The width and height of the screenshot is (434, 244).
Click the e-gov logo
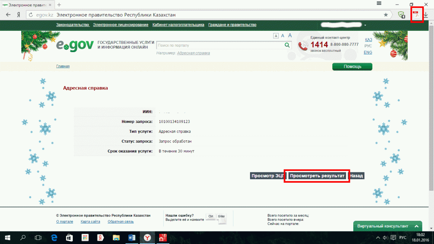[75, 45]
